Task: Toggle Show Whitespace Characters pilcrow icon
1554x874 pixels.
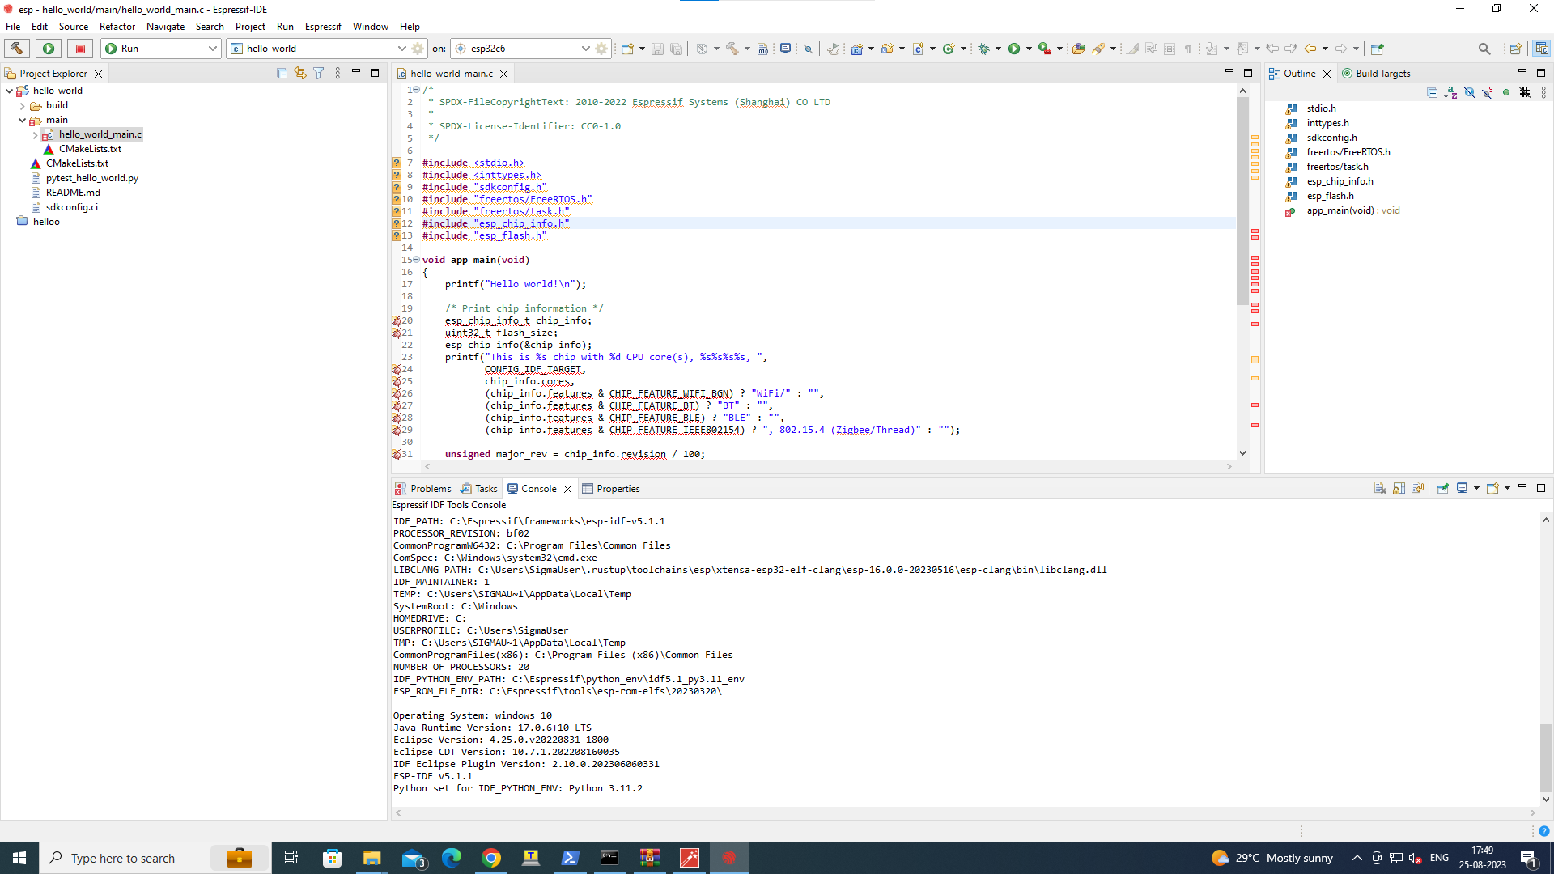Action: (x=1187, y=49)
